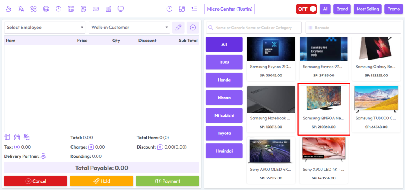Click the notebook icon in top toolbar
This screenshot has width=405, height=190.
click(83, 9)
